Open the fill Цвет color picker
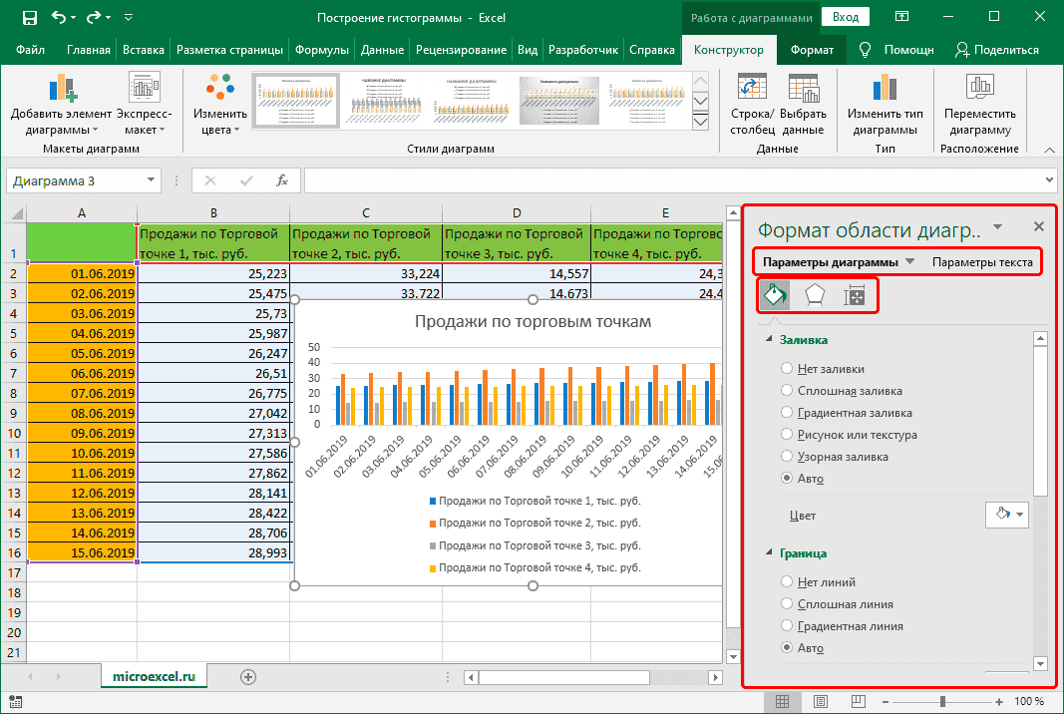1064x714 pixels. (1005, 516)
